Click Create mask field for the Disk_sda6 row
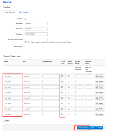 click(x=79, y=103)
